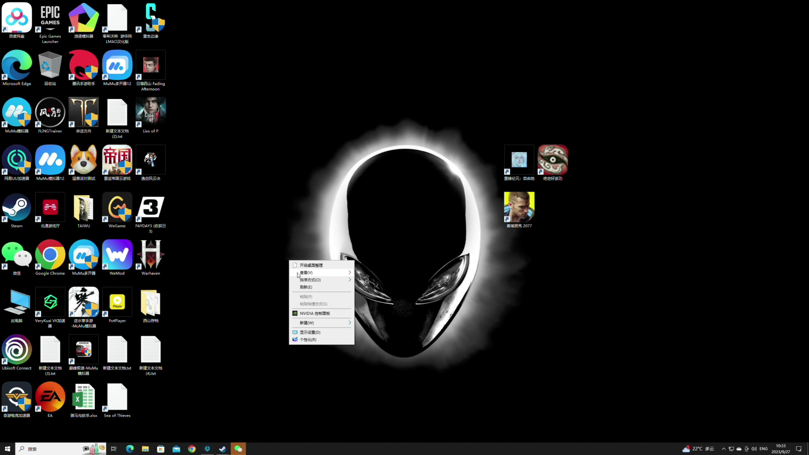Choose 个性化(R) in the context menu

tap(321, 339)
